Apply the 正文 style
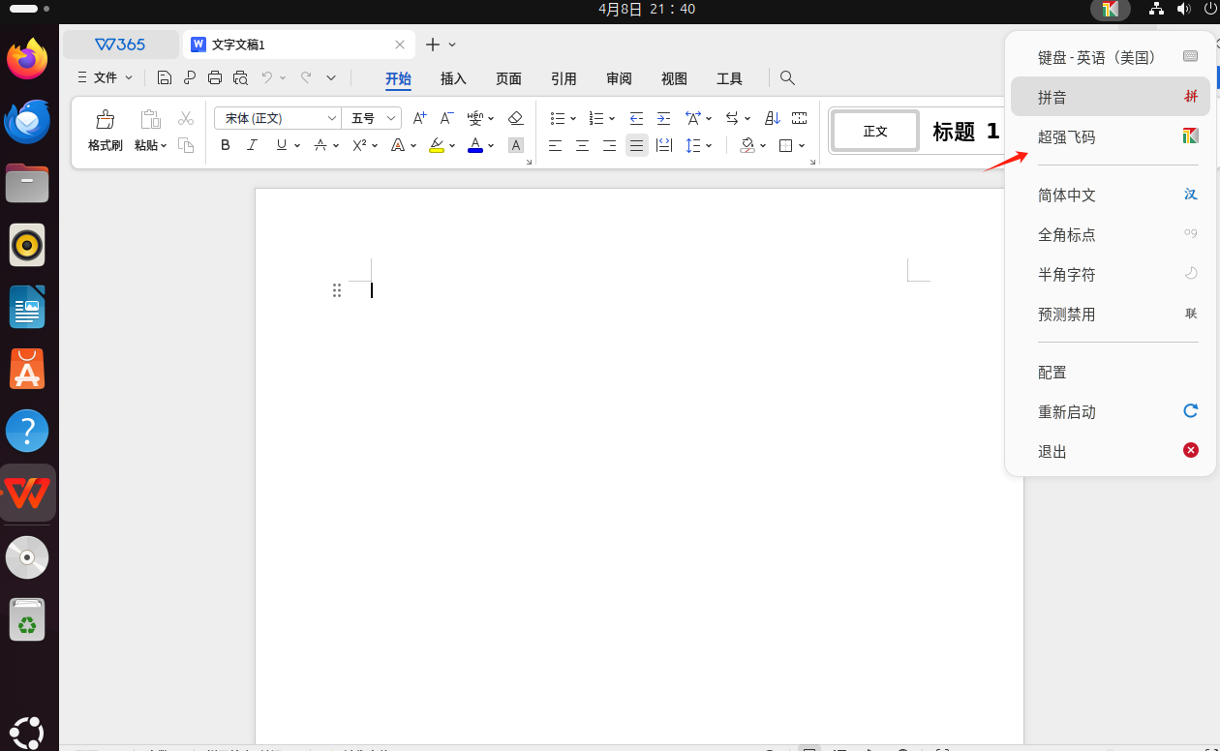The image size is (1220, 751). pos(875,131)
